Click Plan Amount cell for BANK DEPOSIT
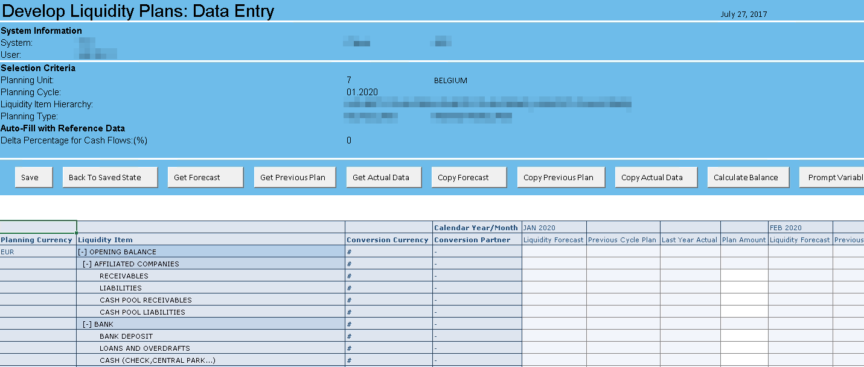The image size is (864, 367). [x=744, y=336]
